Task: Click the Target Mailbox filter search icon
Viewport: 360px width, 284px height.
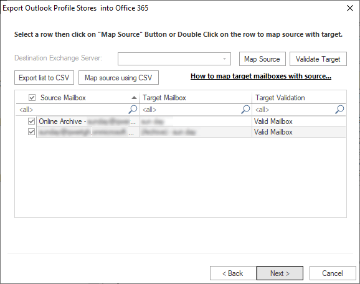Action: click(245, 110)
